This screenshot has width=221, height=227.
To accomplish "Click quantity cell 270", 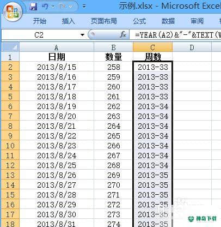I will point(113,185).
